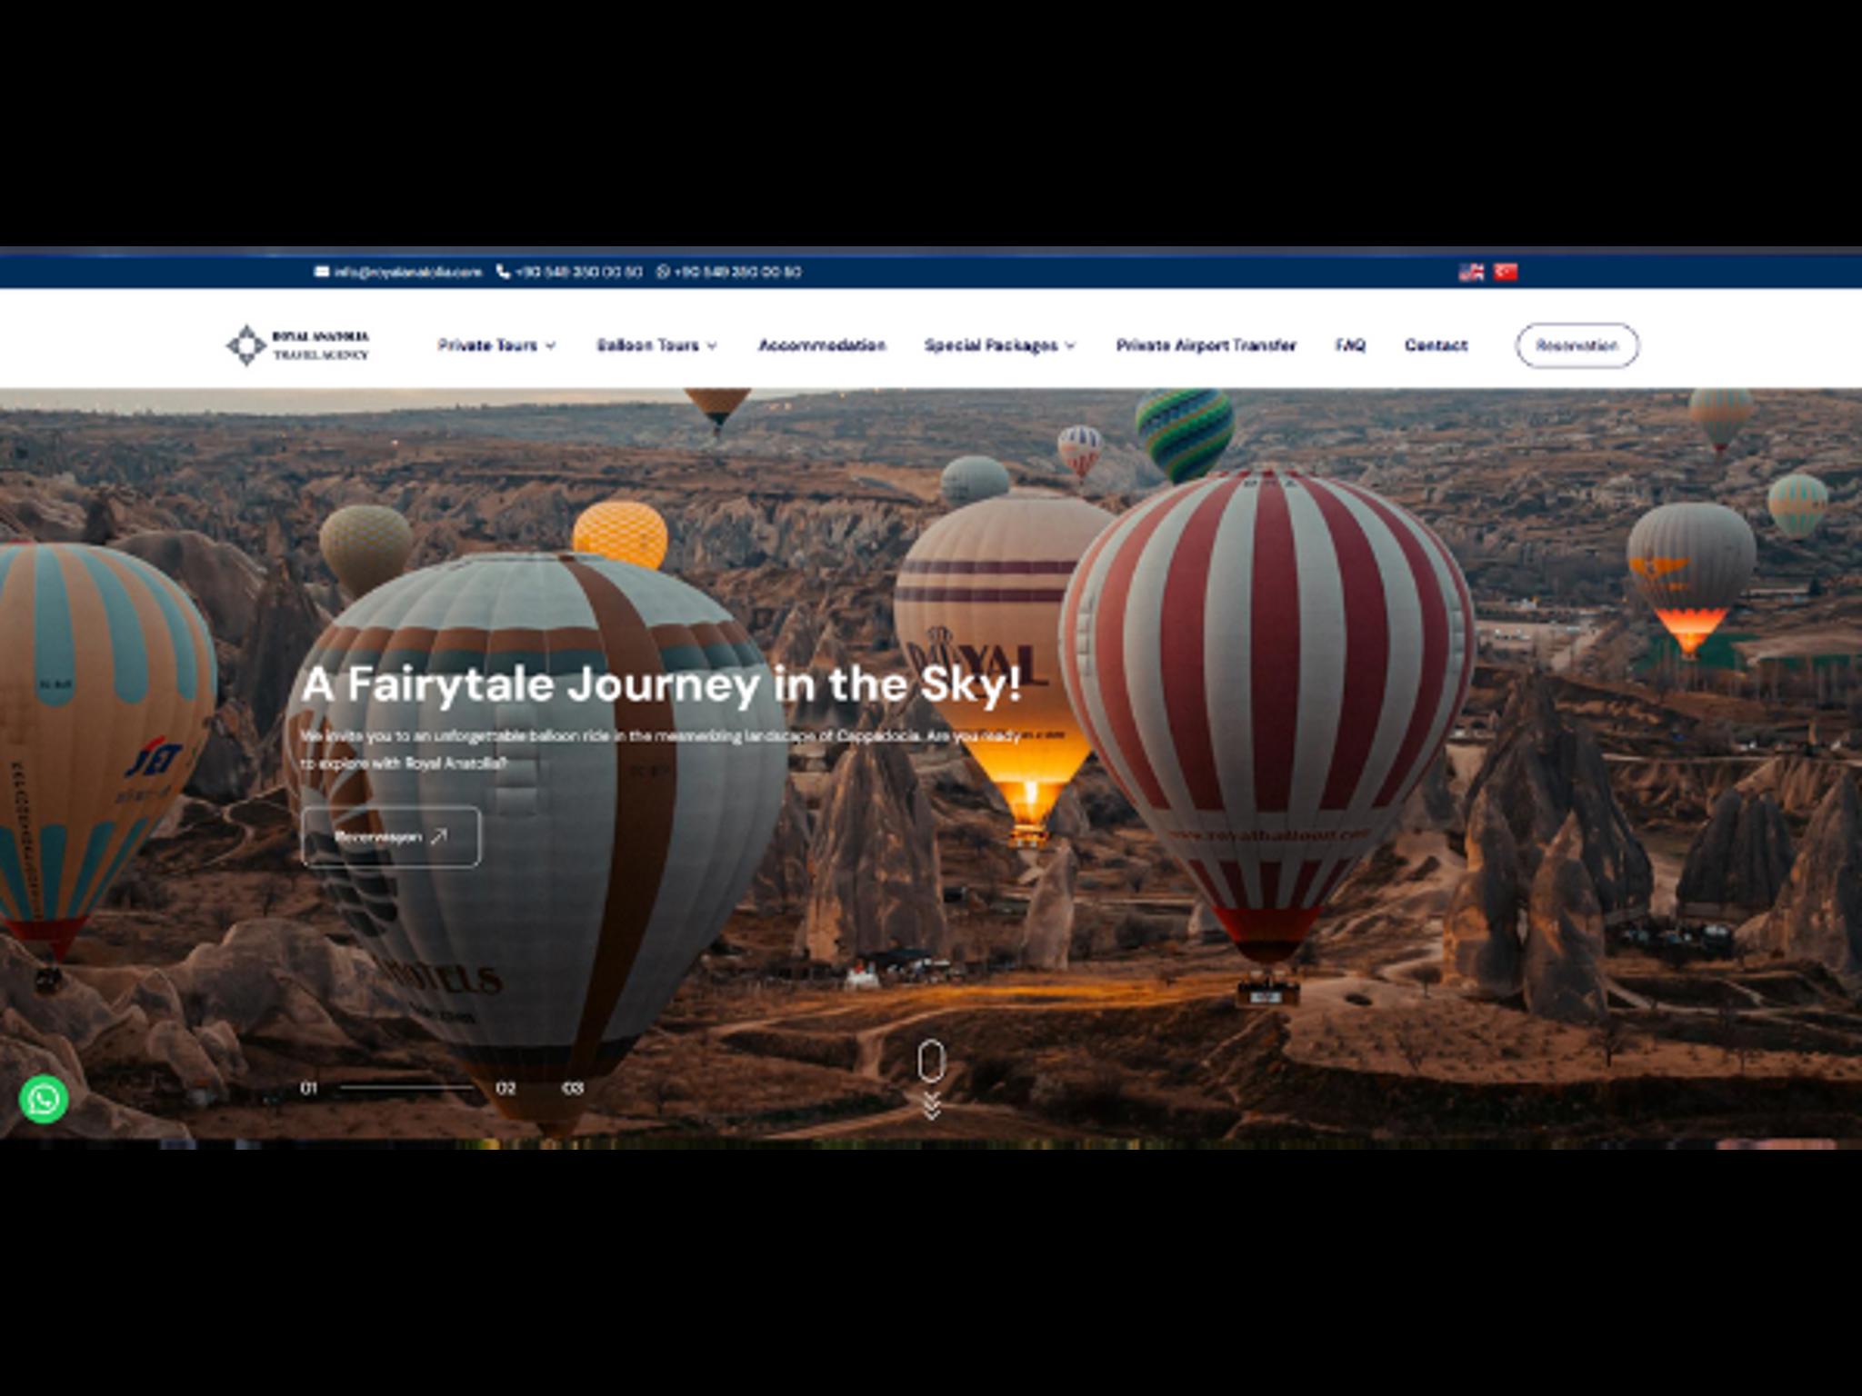Switch language via the English flag icon
Image resolution: width=1862 pixels, height=1396 pixels.
(1471, 272)
